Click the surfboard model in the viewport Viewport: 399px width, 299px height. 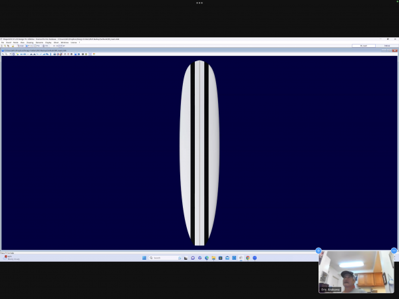[199, 153]
